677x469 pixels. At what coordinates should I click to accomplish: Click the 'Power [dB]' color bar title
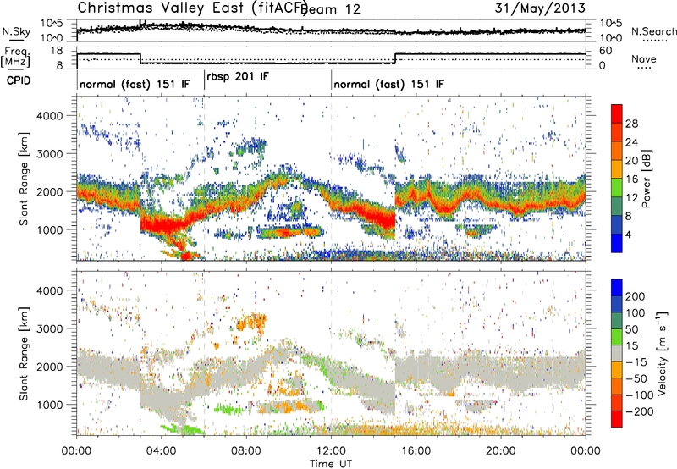pos(646,179)
